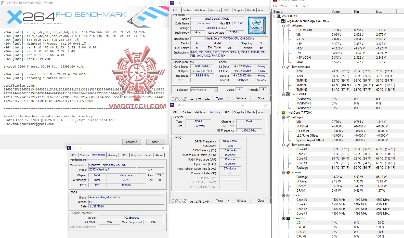Collapse the Clocks group
This screenshot has height=238, width=404.
(x=283, y=195)
